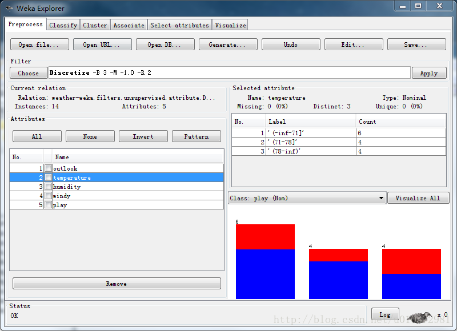Image resolution: width=457 pixels, height=331 pixels.
Task: Click the '(78-inf)' label row
Action: 339,151
